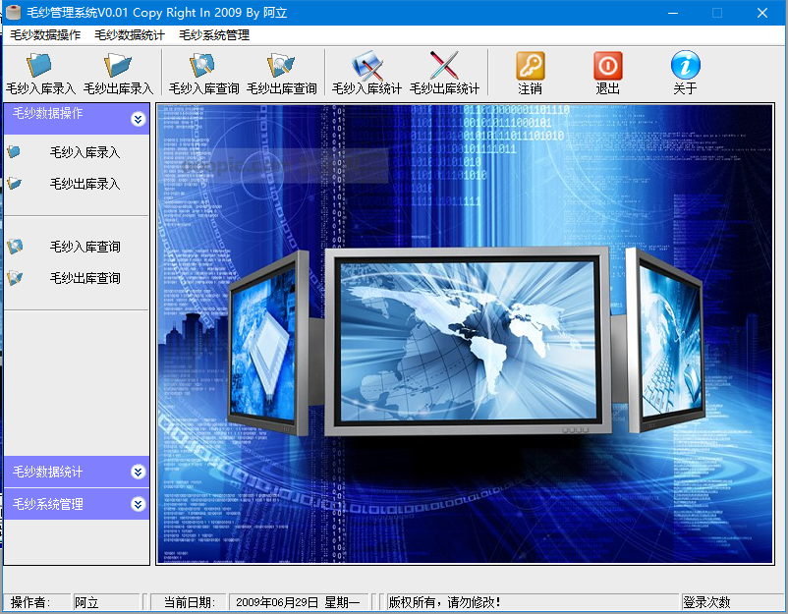Click the main background image panel
Screen dimensions: 788x614
pyautogui.click(x=465, y=334)
